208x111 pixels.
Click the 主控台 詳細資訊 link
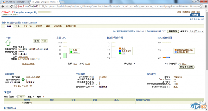pos(178,77)
